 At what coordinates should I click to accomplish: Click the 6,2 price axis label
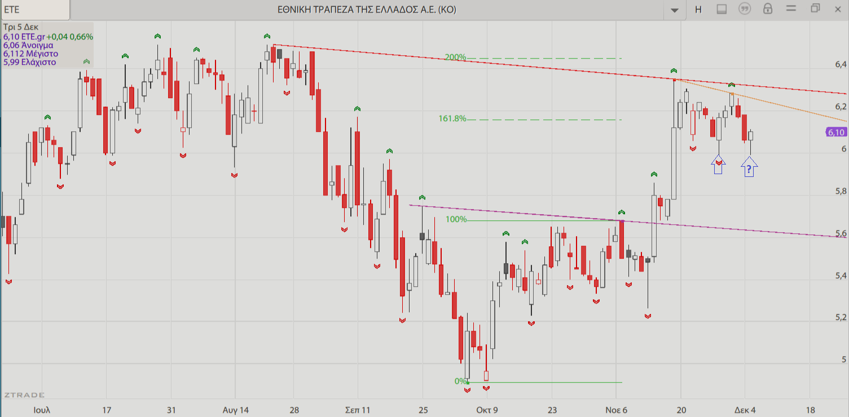(x=841, y=107)
